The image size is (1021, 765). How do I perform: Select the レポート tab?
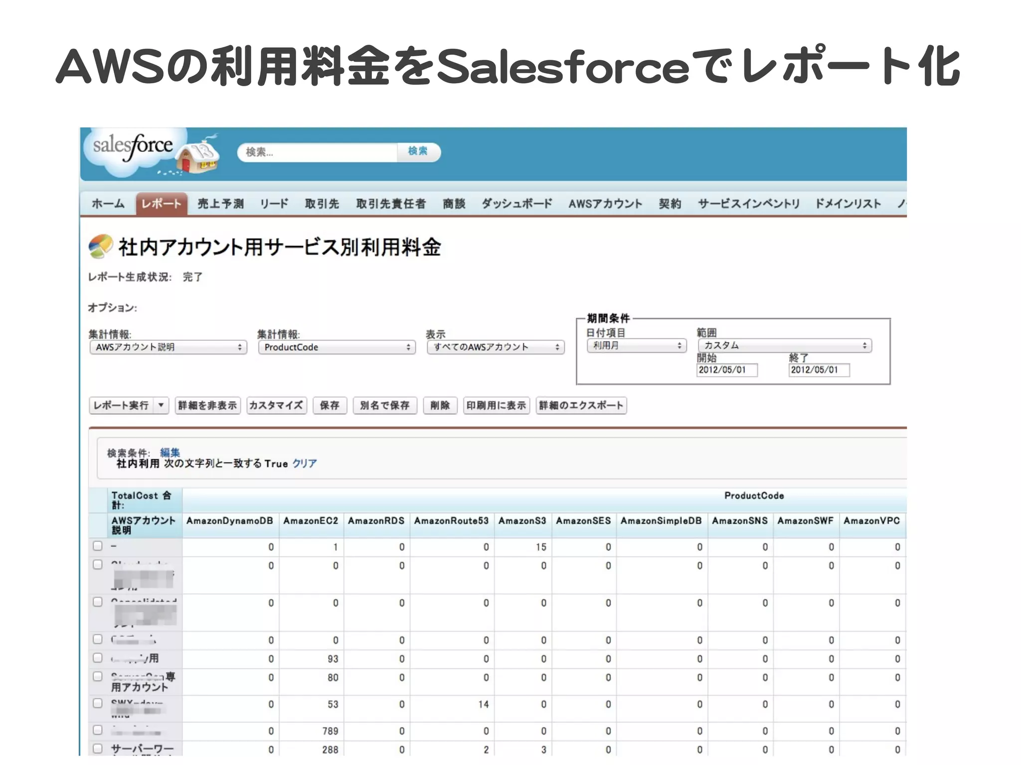162,204
